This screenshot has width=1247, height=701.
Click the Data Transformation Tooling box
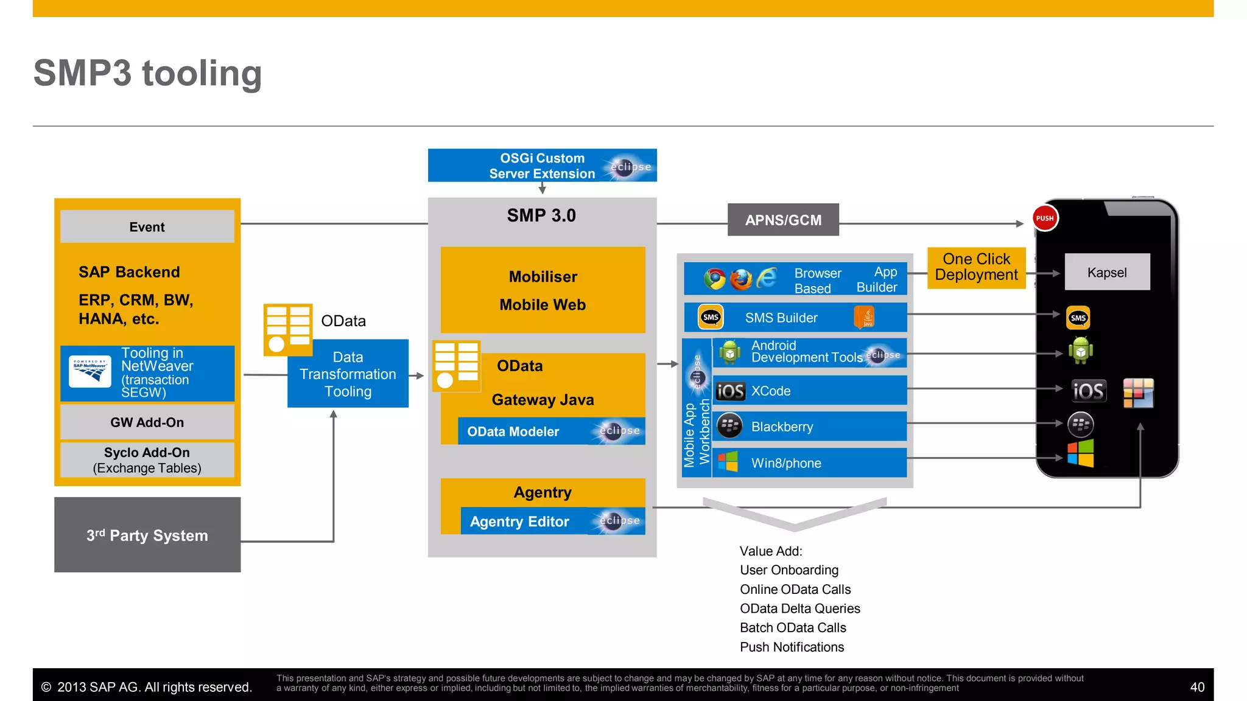(348, 374)
